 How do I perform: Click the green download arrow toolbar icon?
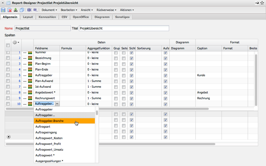(16, 10)
